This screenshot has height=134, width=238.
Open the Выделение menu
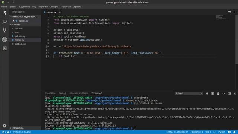coord(24,7)
